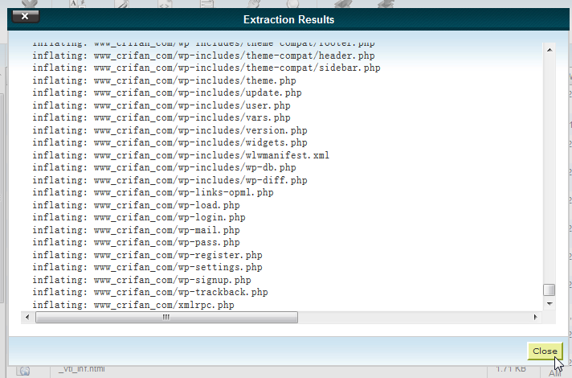Viewport: 572px width, 378px height.
Task: Select the wp-trackback.php line
Action: point(150,292)
